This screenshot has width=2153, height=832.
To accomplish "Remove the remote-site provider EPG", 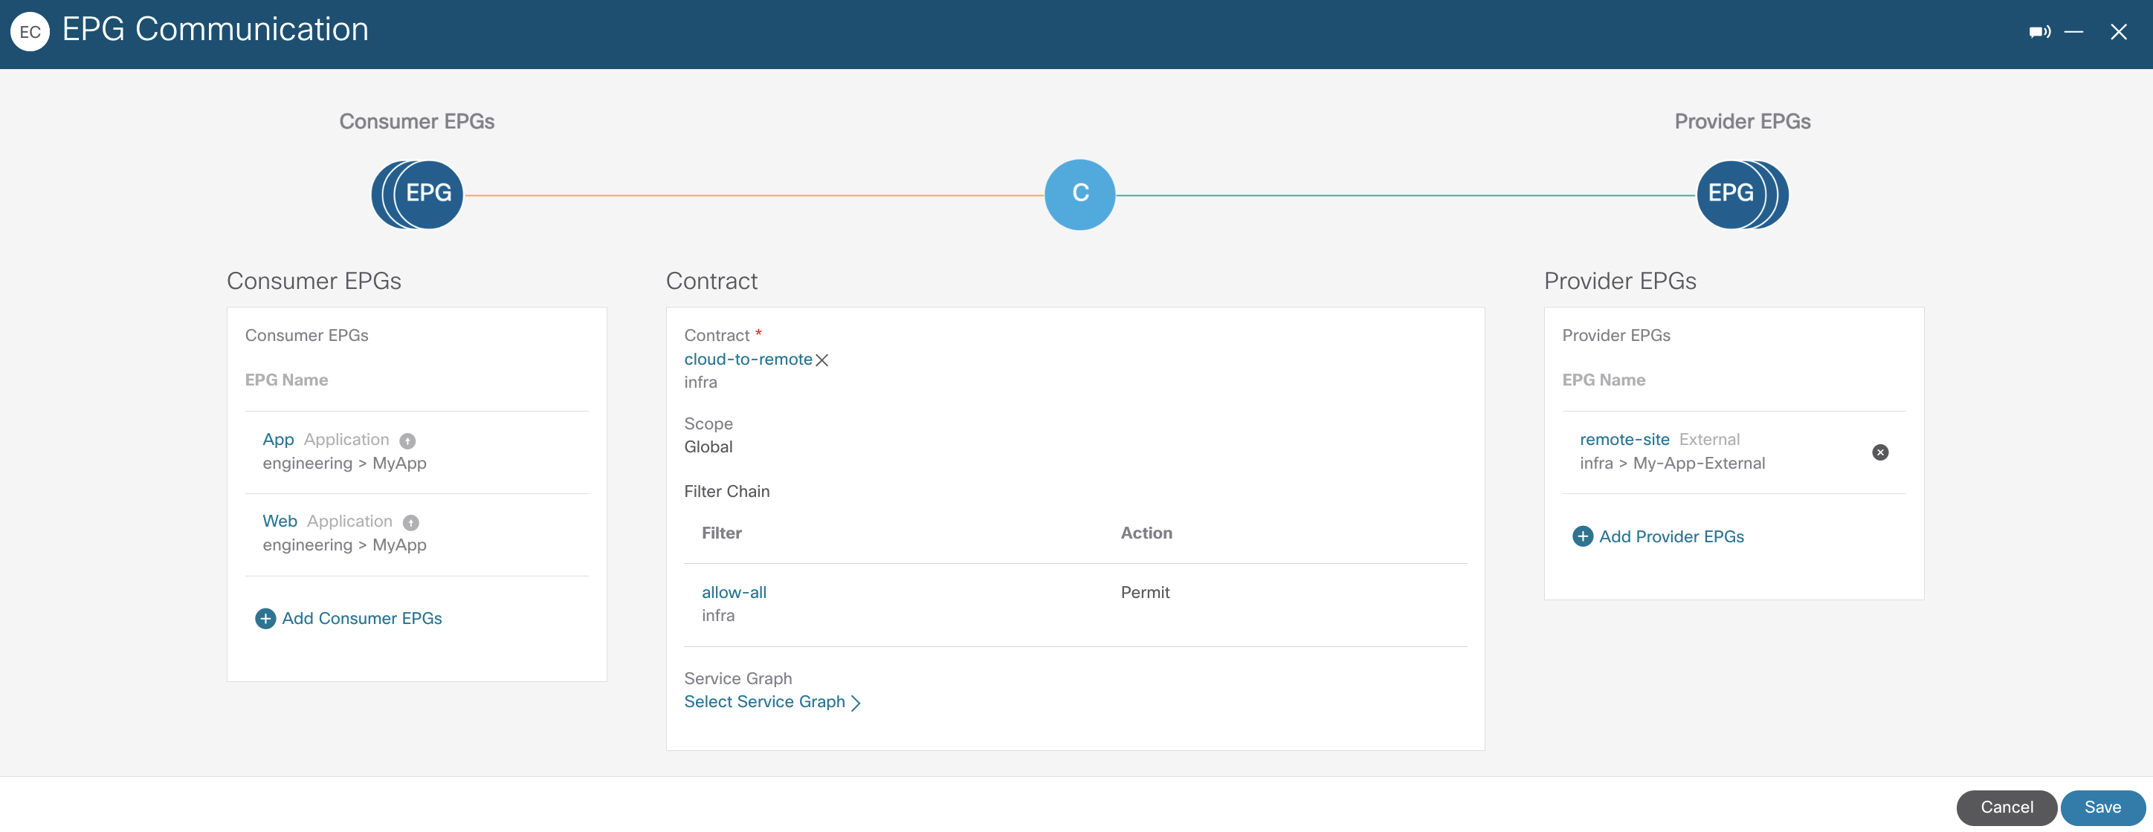I will pos(1879,452).
